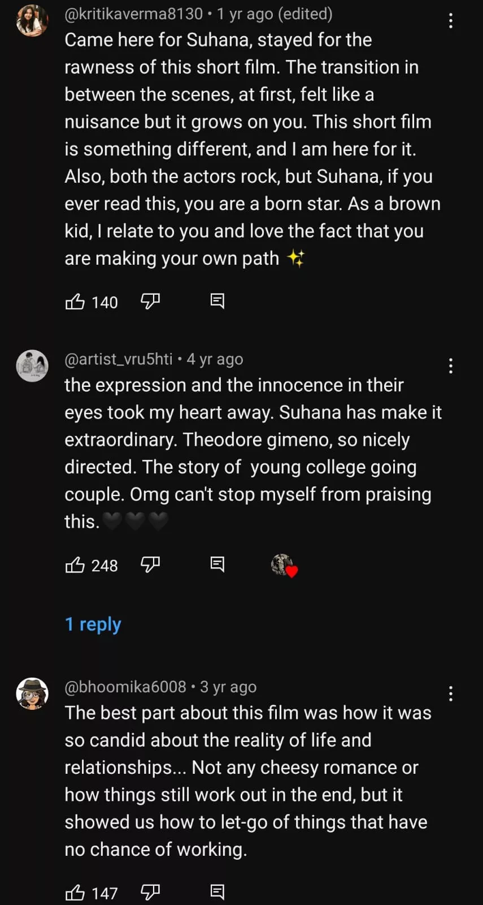483x905 pixels.
Task: Dislike the comment by @artist_vru5hti
Action: pos(150,564)
